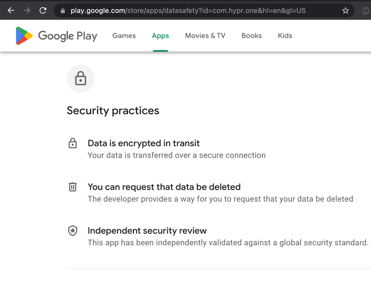Click the Security practices heading
The width and height of the screenshot is (371, 287).
(113, 110)
